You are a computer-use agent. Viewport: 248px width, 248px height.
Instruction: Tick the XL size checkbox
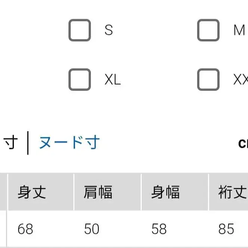80,79
